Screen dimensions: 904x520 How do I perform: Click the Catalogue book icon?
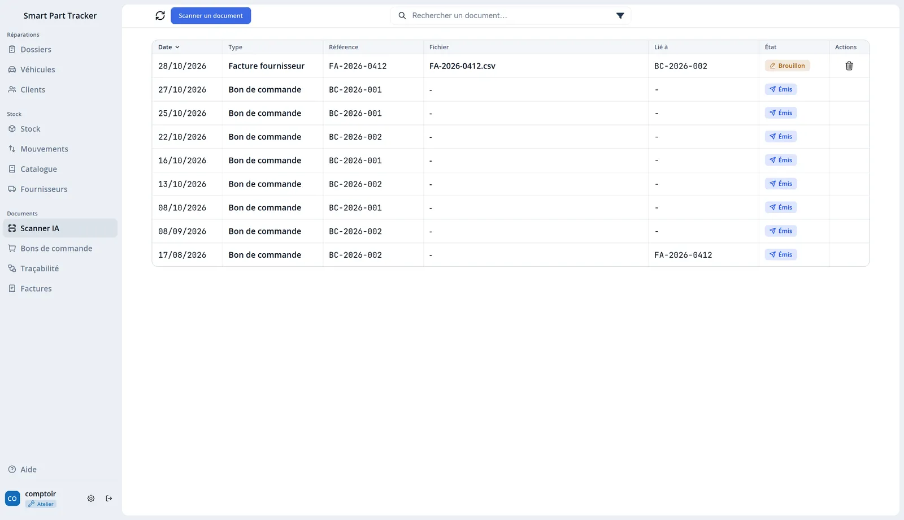[x=12, y=169]
